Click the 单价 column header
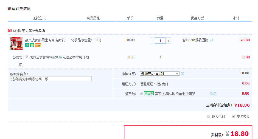Viewport: 258px width, 139px height. [130, 18]
